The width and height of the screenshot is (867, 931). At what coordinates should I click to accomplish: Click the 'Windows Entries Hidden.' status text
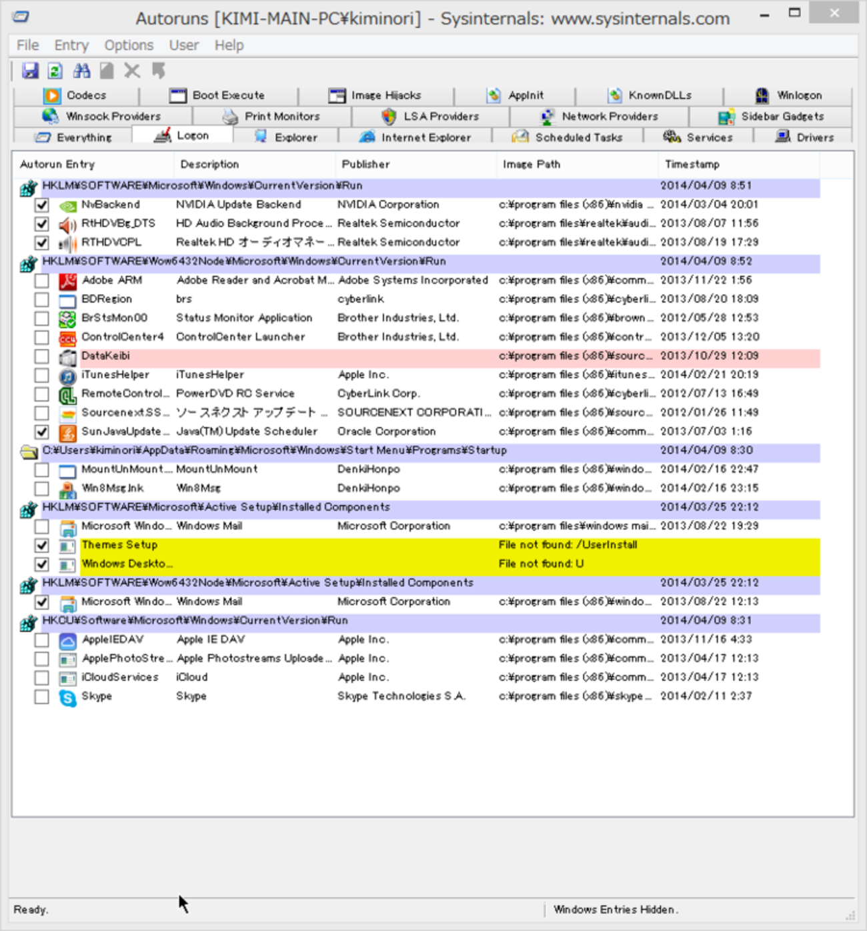(616, 909)
